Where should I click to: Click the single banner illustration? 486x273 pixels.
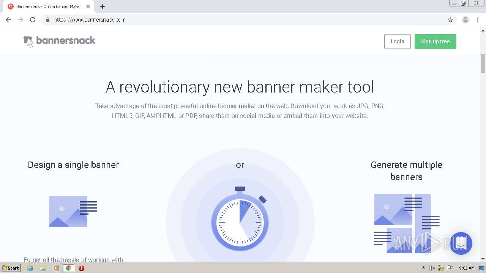coord(73,212)
